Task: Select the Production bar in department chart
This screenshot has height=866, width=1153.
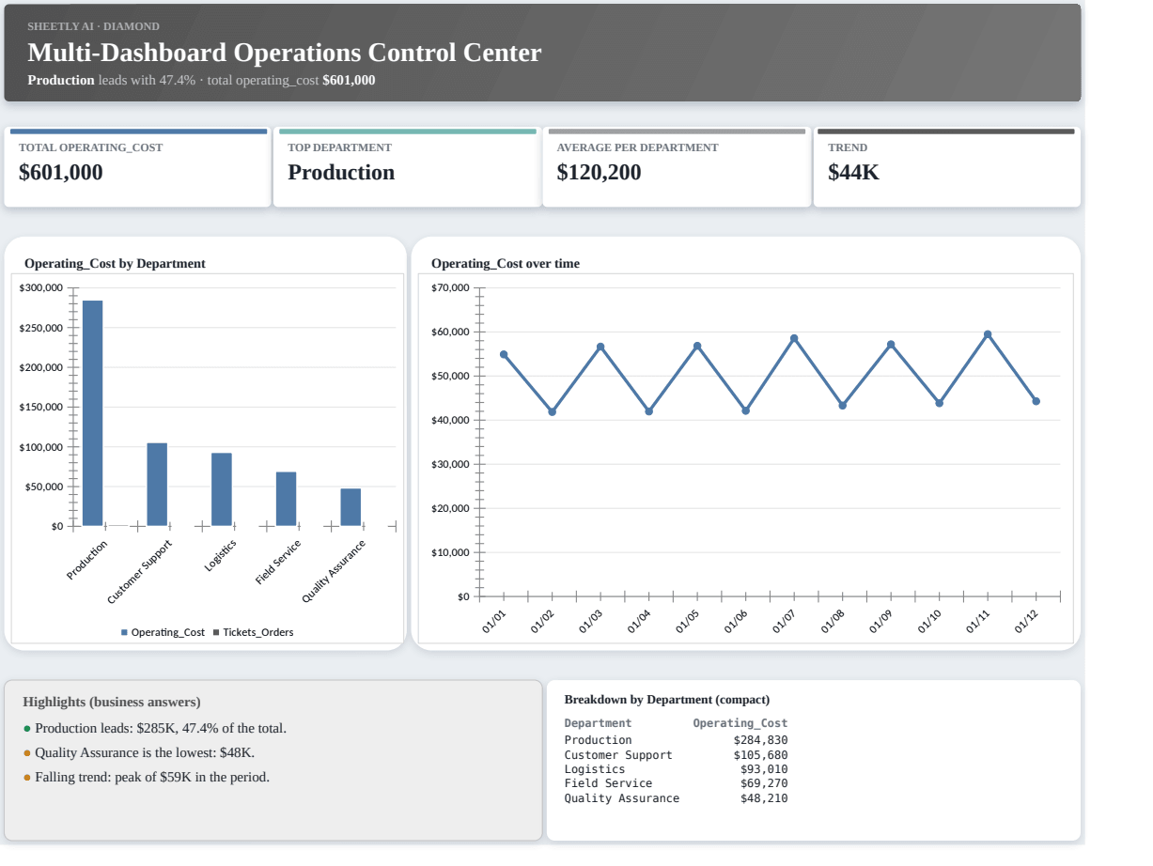Action: click(92, 413)
